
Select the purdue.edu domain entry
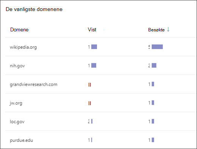pyautogui.click(x=21, y=140)
